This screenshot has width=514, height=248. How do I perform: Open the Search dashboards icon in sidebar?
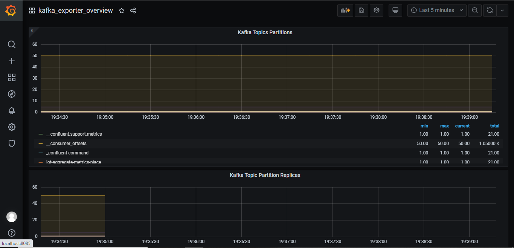(x=12, y=44)
